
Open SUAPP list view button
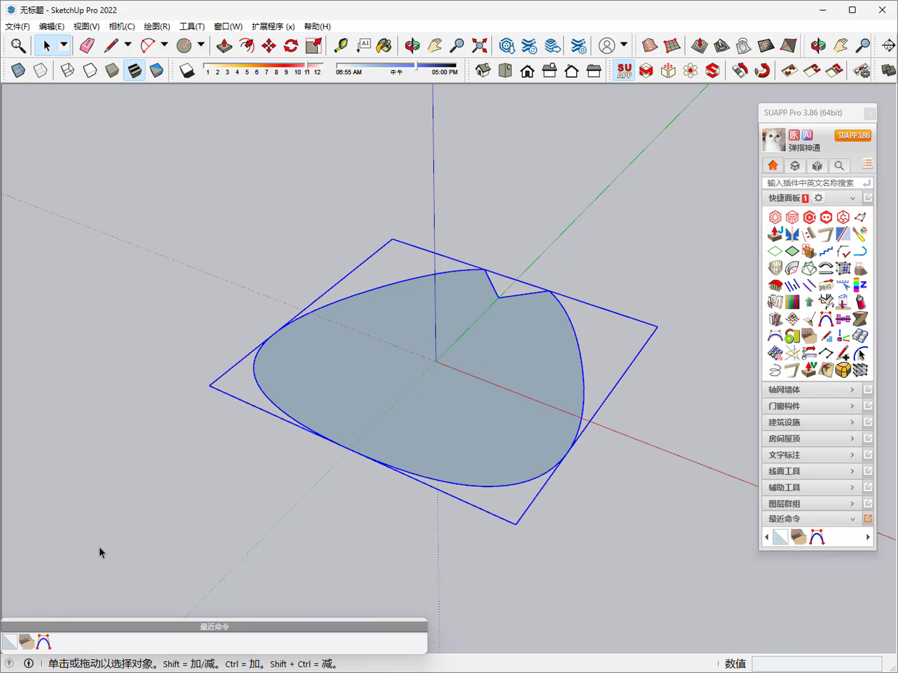[867, 164]
